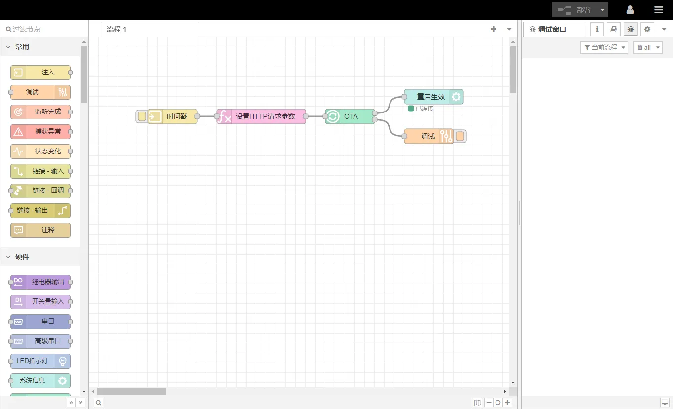Clear debug messages with all button

644,47
